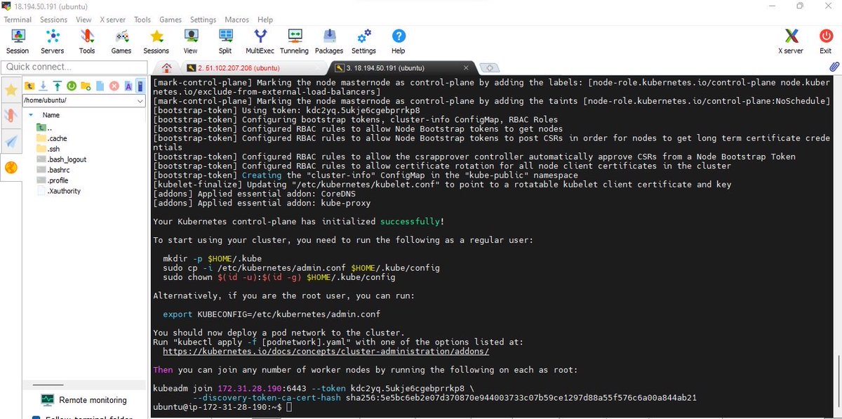The image size is (842, 419).
Task: Toggle the favorite sessions sidebar star panel
Action: pyautogui.click(x=11, y=90)
